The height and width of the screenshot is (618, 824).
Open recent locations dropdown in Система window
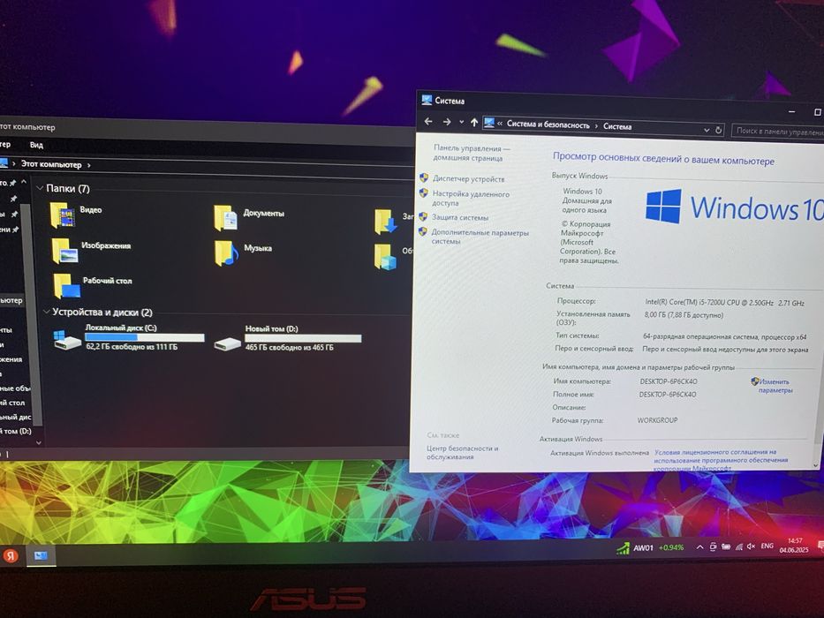point(461,122)
